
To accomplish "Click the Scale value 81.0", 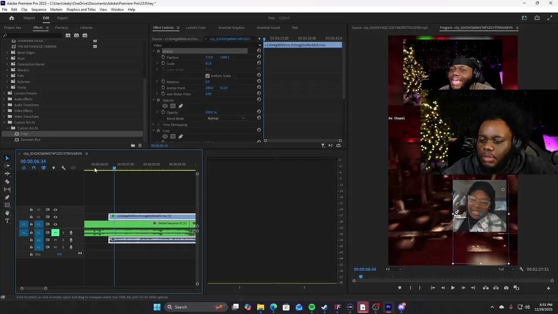I will tap(208, 63).
